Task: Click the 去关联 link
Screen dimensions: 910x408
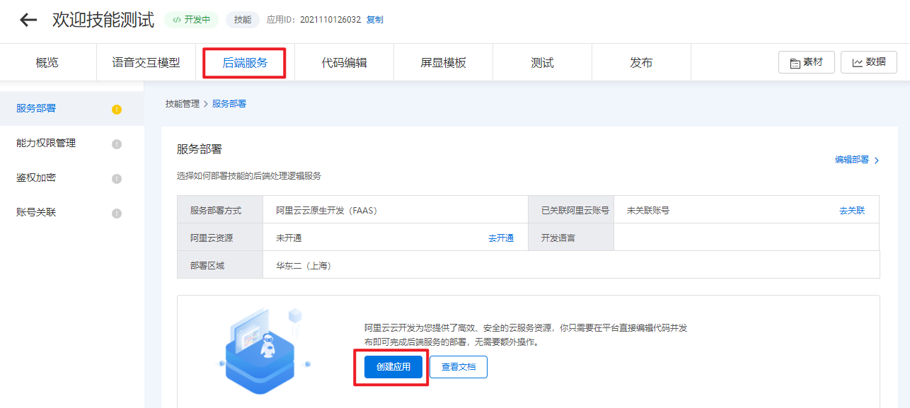Action: 852,210
